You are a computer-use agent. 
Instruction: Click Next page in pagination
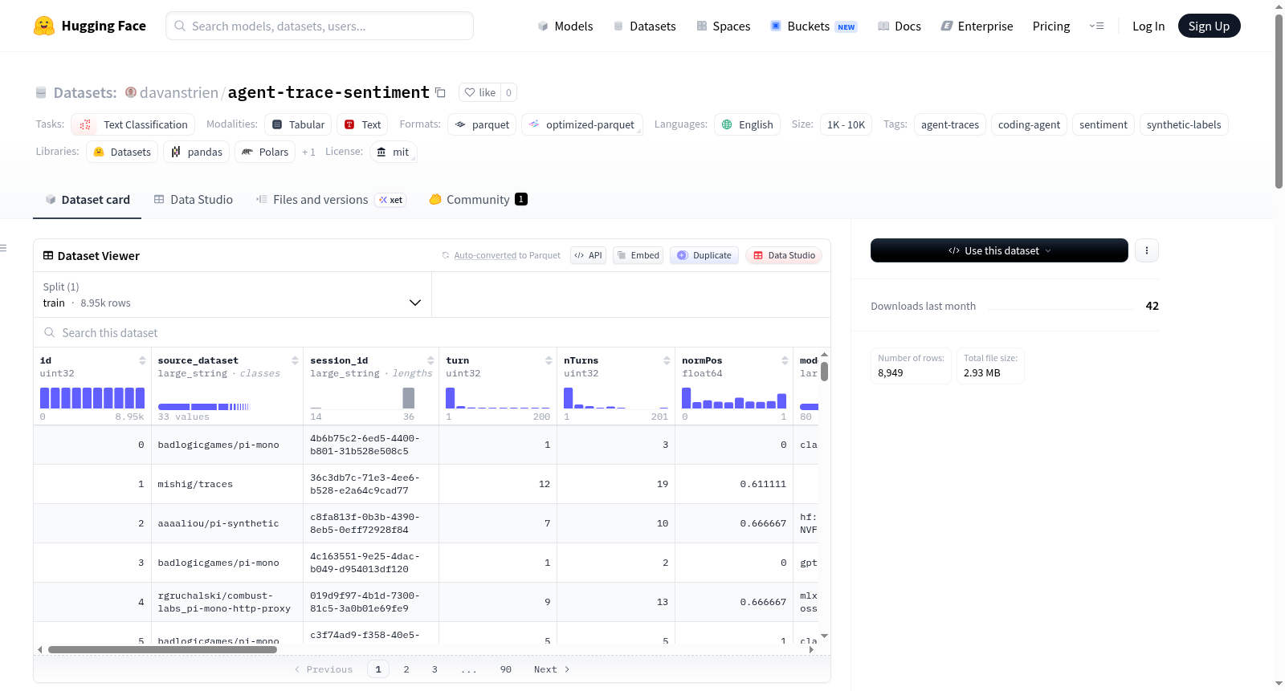tap(552, 669)
